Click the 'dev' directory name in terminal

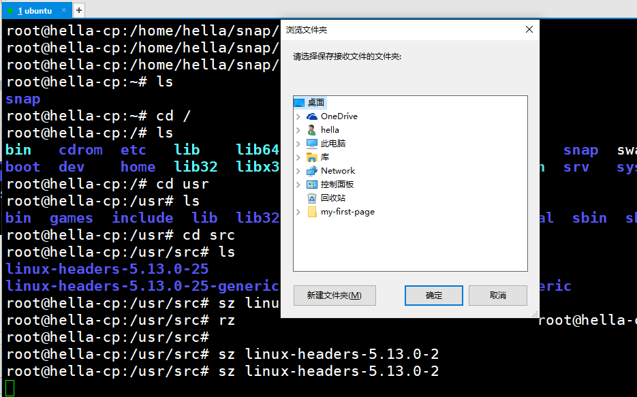point(72,168)
